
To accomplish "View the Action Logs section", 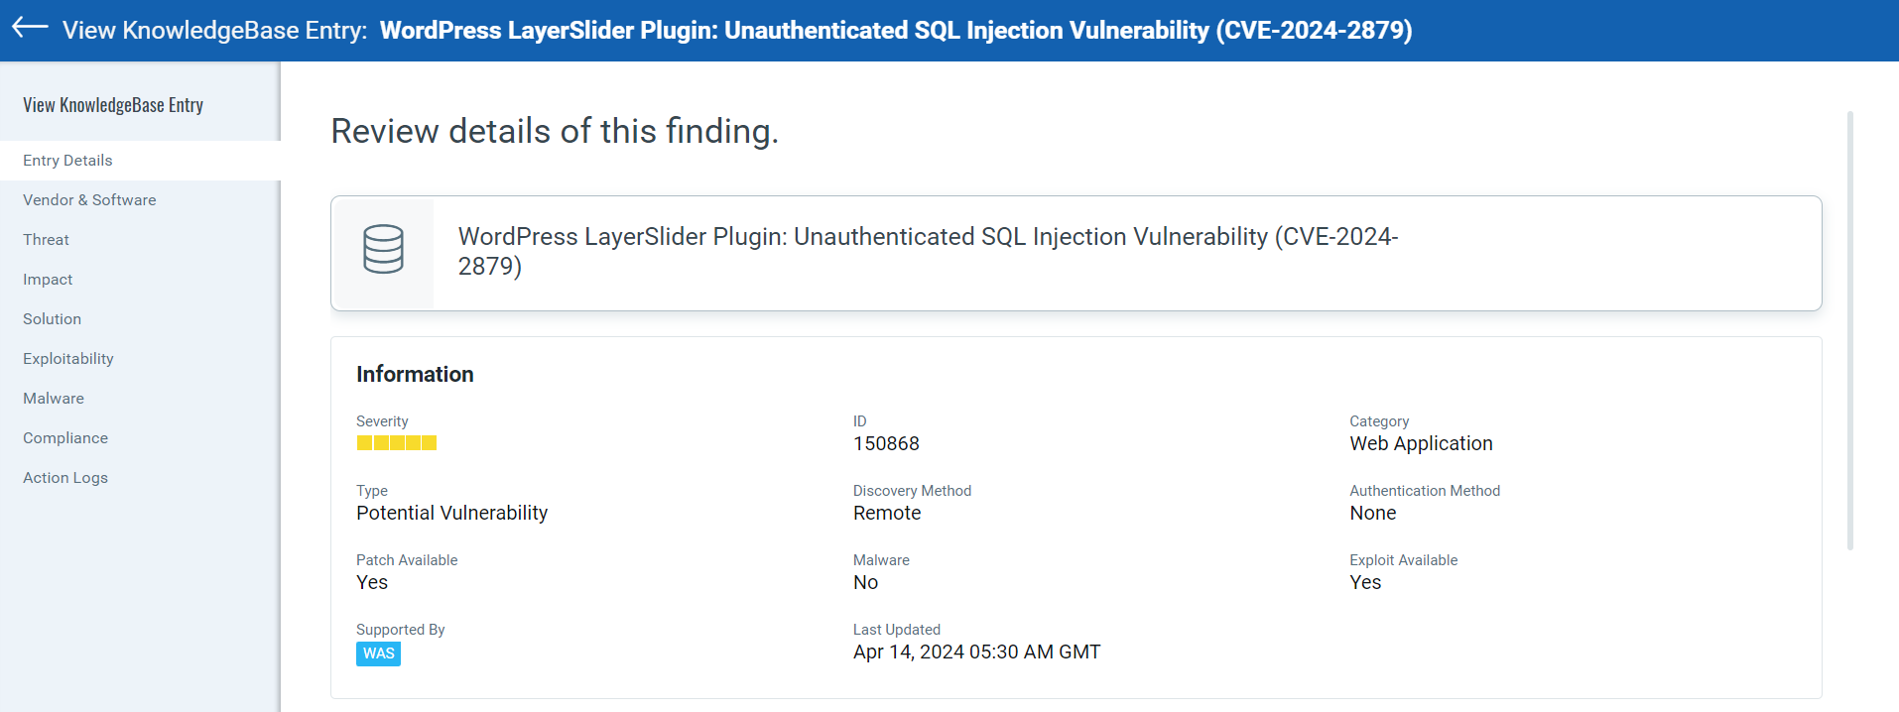I will pyautogui.click(x=65, y=477).
